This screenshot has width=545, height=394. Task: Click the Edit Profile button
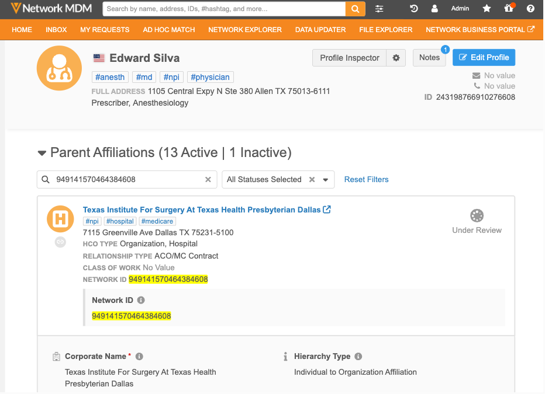(x=484, y=58)
